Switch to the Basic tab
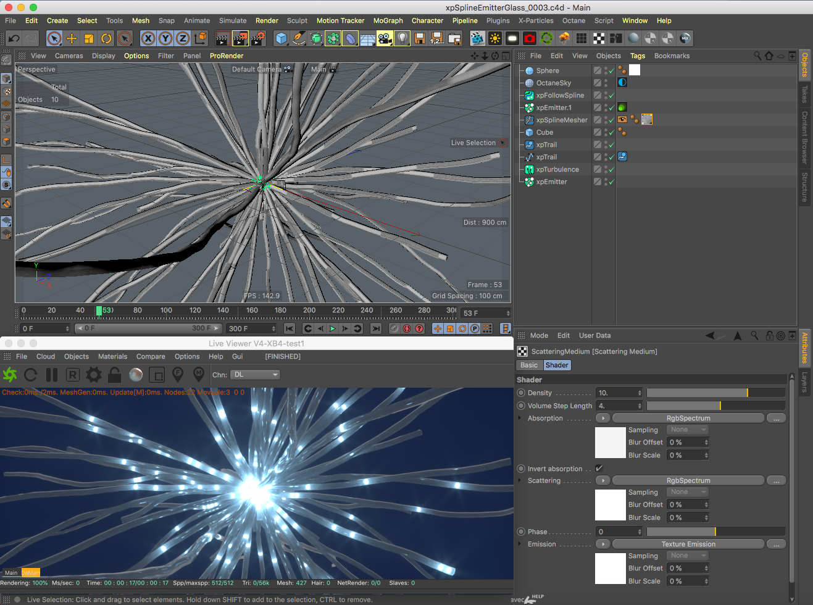The height and width of the screenshot is (605, 813). coord(529,365)
